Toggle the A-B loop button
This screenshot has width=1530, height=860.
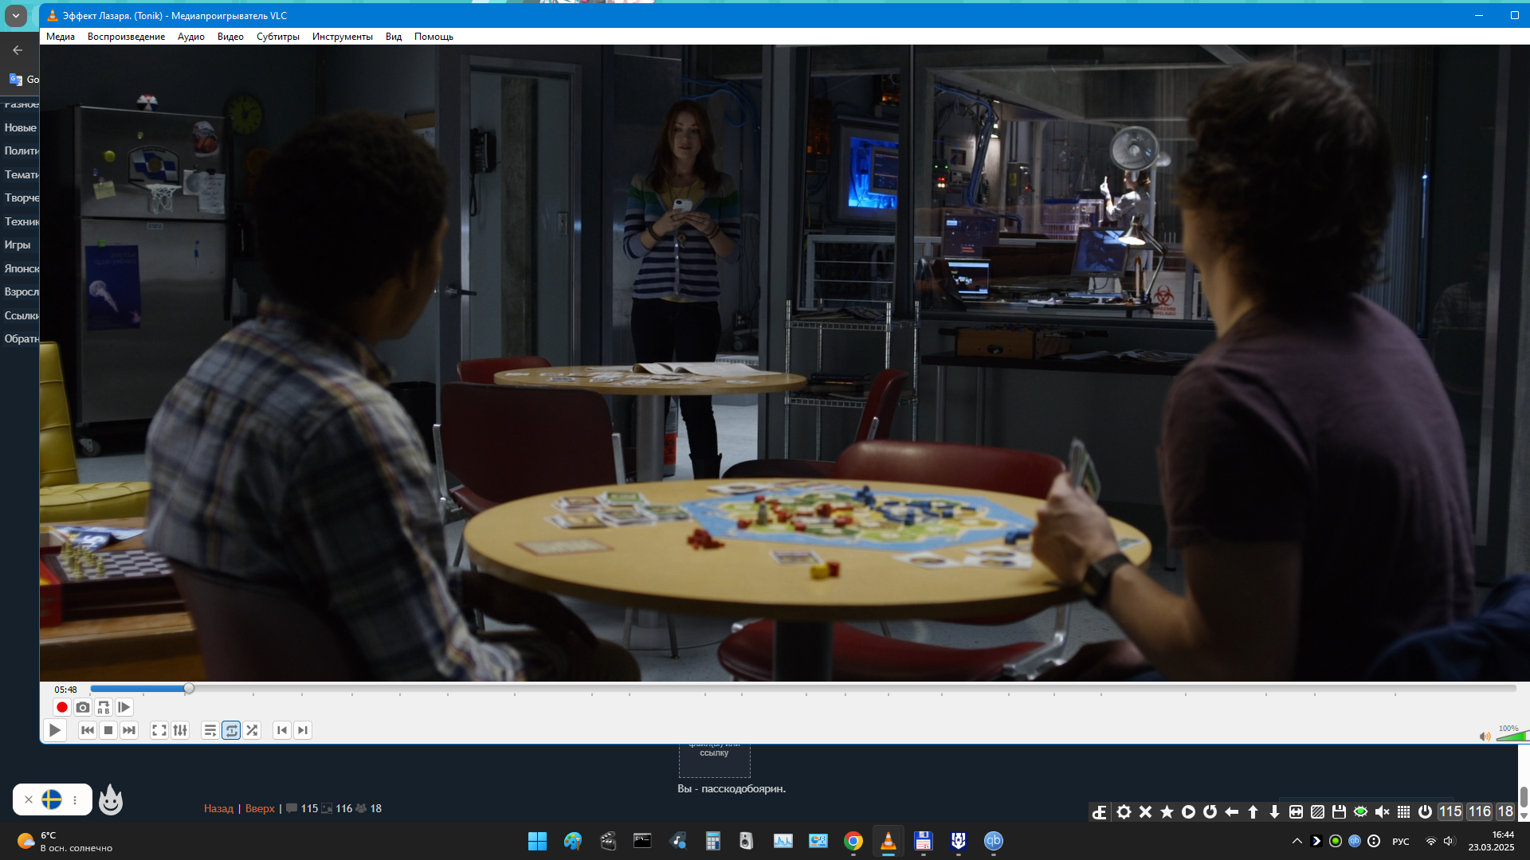[104, 707]
